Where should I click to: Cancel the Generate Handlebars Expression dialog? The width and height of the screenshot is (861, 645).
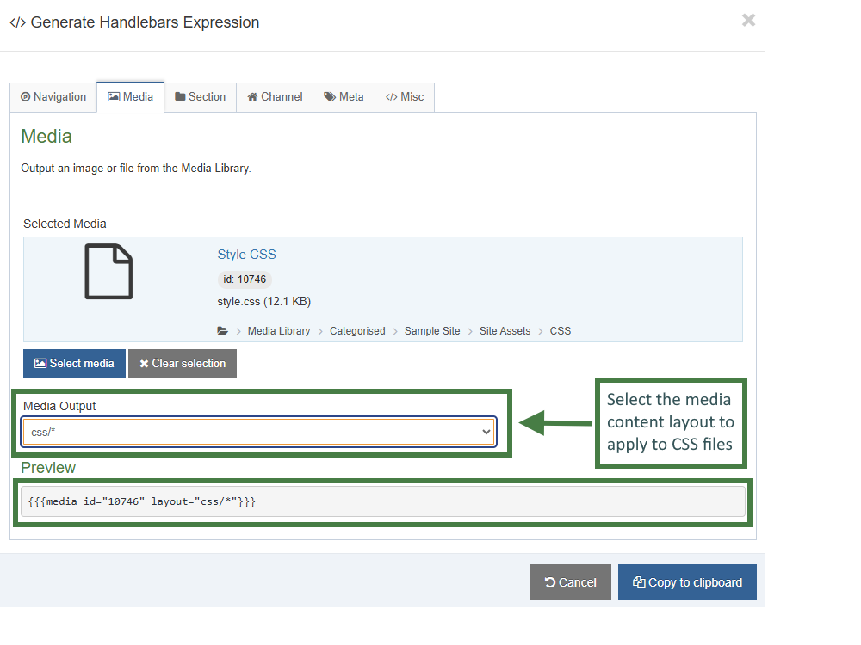tap(570, 582)
